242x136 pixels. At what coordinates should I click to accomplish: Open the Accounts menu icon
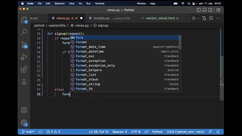(x=24, y=110)
